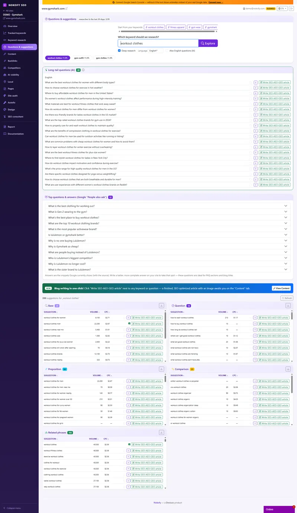Download the Related phrases table
Image resolution: width=297 pixels, height=513 pixels.
click(x=161, y=433)
